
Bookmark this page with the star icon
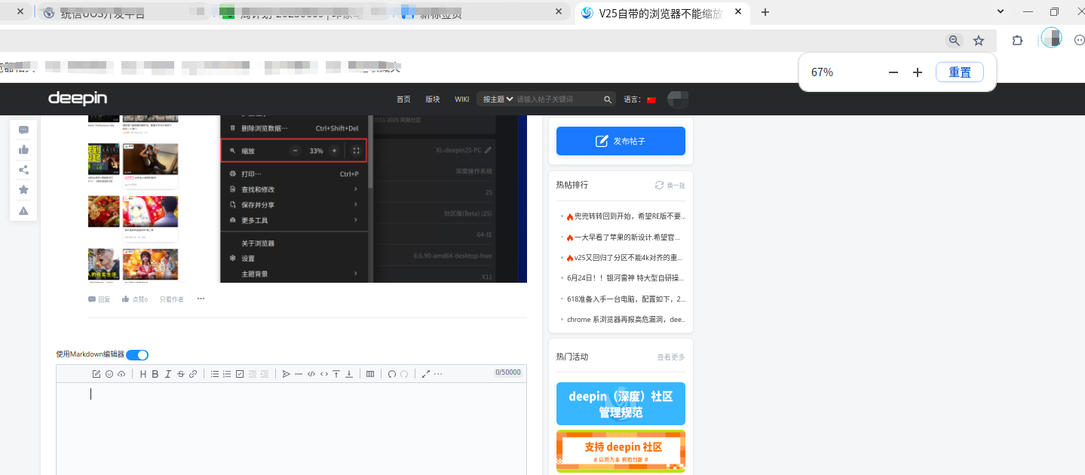[979, 41]
